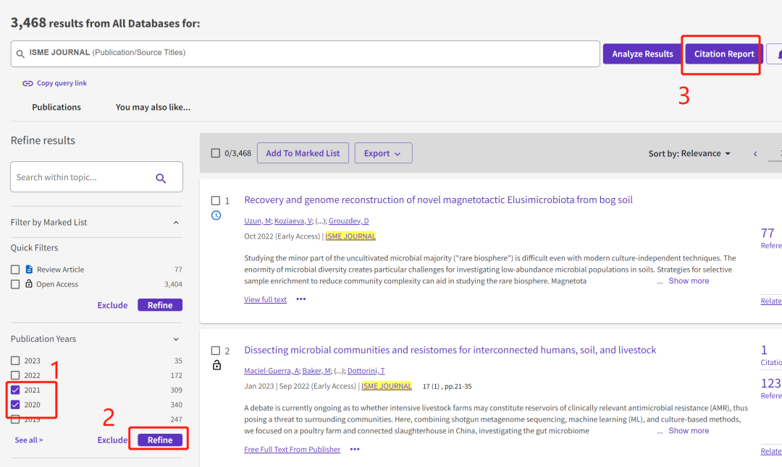The image size is (782, 467).
Task: Click ISME JOURNAL source link on result 2
Action: 387,386
